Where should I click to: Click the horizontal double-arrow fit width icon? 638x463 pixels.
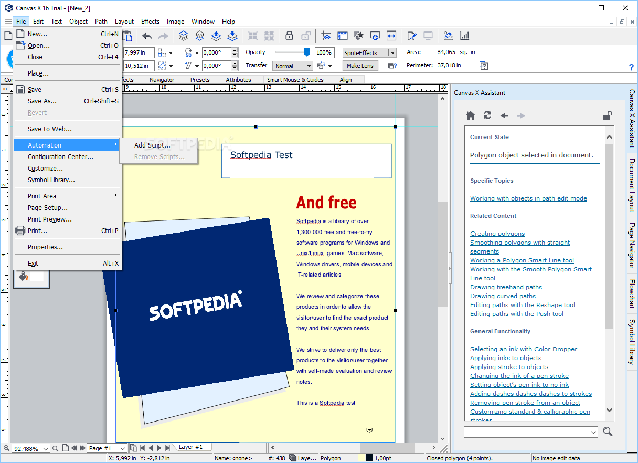point(391,36)
